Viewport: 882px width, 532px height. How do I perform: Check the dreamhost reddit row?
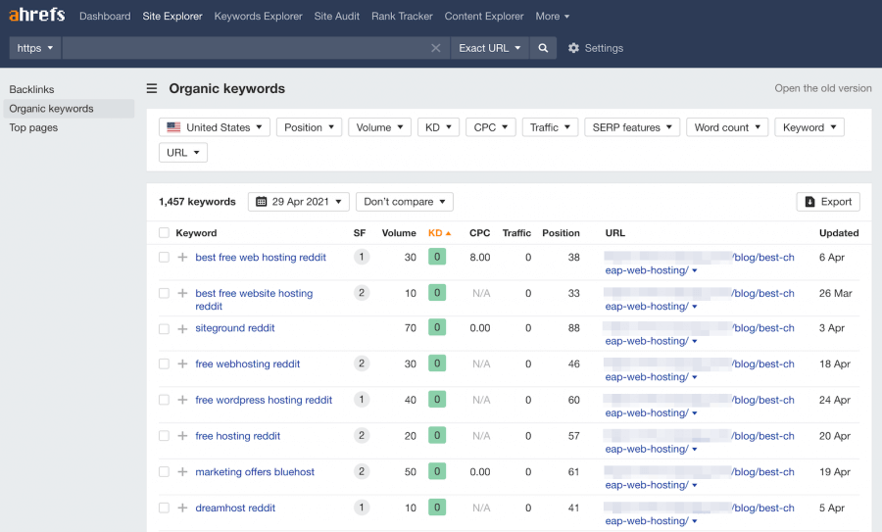click(164, 508)
